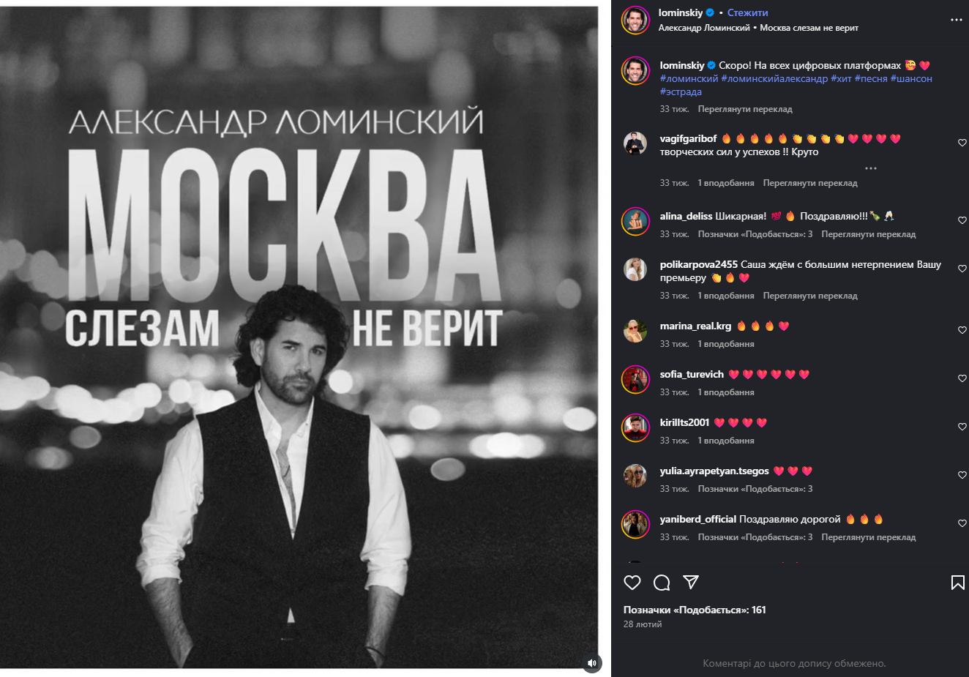View the like count Позначки «Подобається»: 161
Screen dimensions: 969x677
[695, 610]
